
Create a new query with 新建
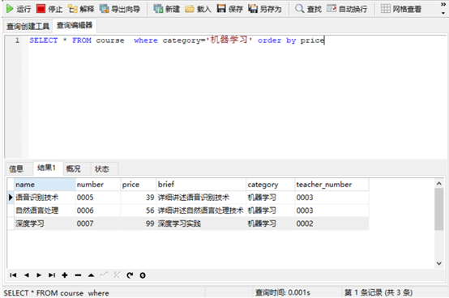(166, 9)
